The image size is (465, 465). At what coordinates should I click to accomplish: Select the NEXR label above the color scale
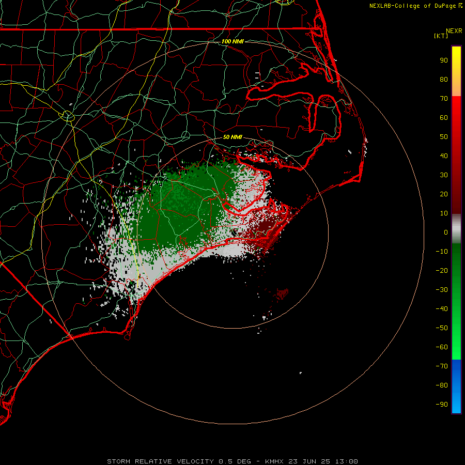454,30
